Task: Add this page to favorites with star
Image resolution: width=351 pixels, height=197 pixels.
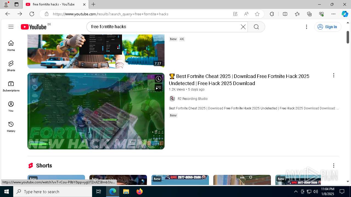Action: pyautogui.click(x=257, y=14)
